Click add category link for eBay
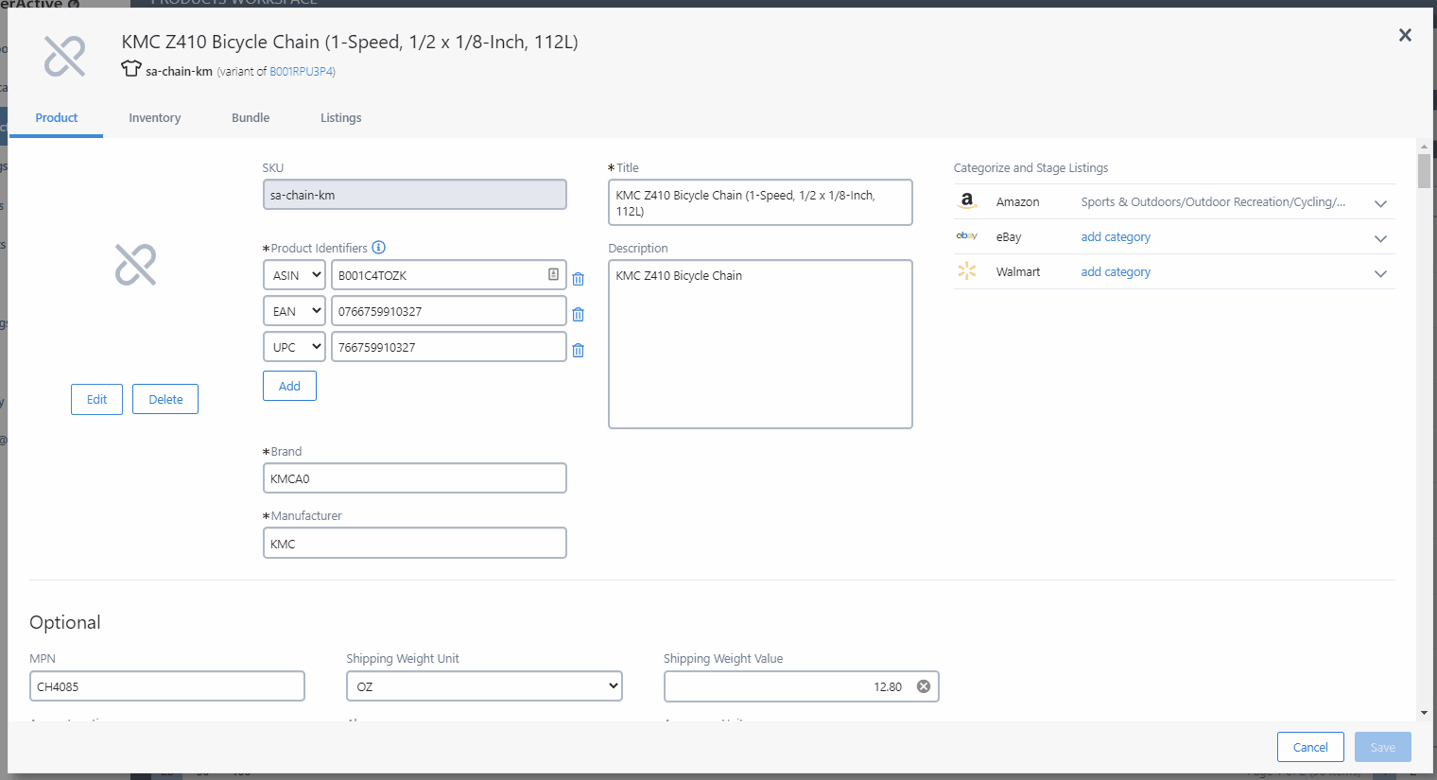 point(1116,236)
